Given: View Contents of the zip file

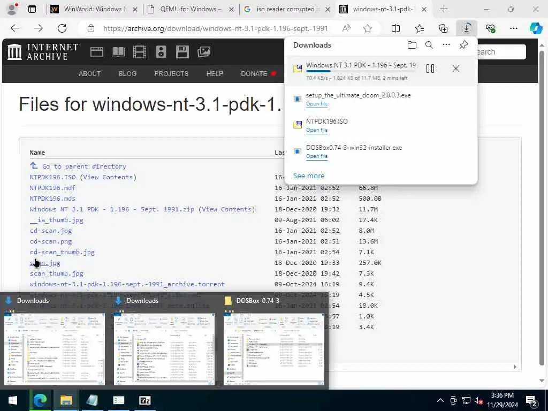Looking at the screenshot, I should click(x=227, y=209).
